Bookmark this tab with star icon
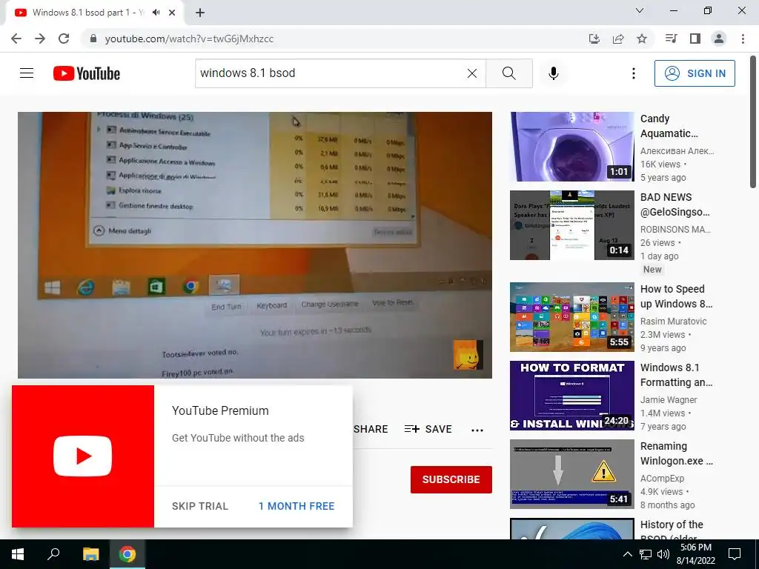759x569 pixels. tap(642, 39)
